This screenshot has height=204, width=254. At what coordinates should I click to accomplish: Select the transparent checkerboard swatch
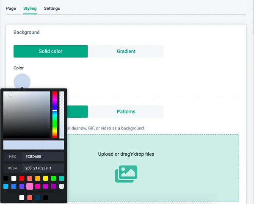(61, 186)
